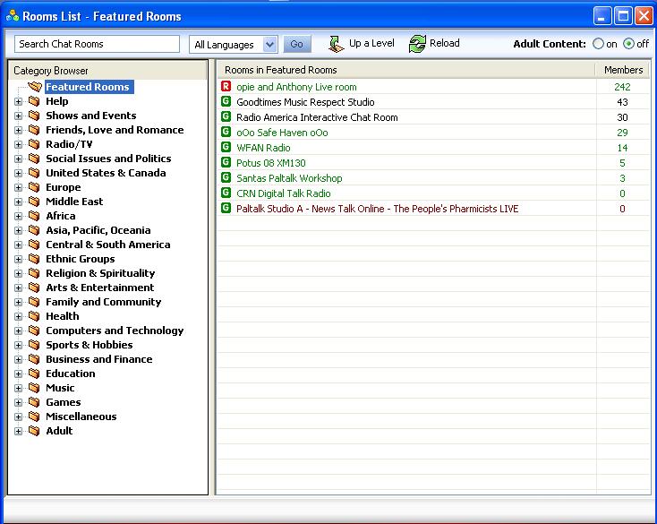The height and width of the screenshot is (524, 657).
Task: Click the folder icon next to Health
Action: click(34, 316)
